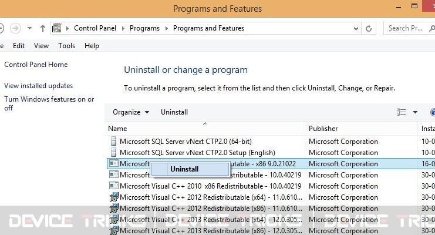This screenshot has width=435, height=235.
Task: Open Turn Windows features on or off
Action: (x=49, y=103)
